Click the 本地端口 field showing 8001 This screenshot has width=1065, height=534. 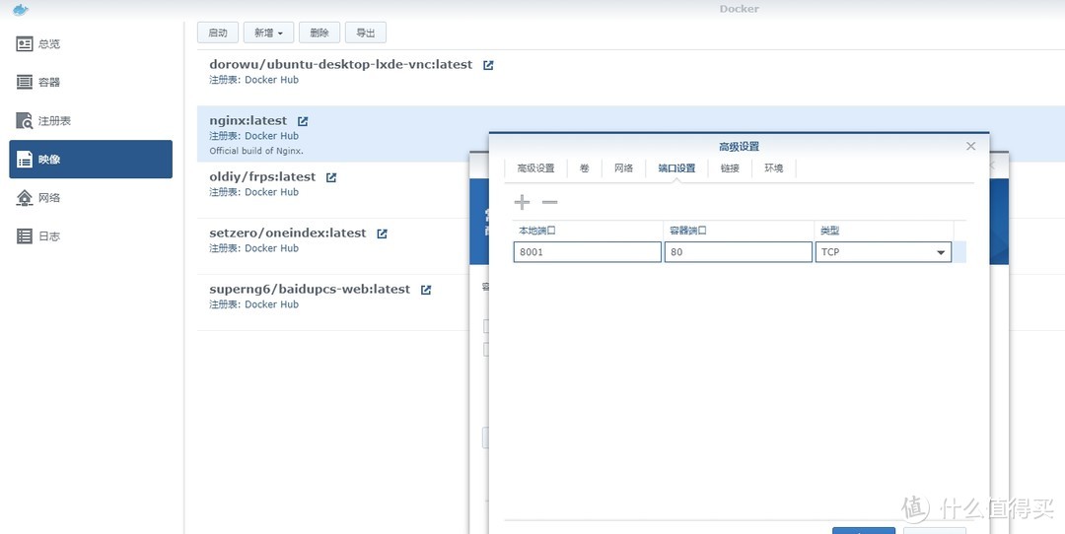pos(588,252)
